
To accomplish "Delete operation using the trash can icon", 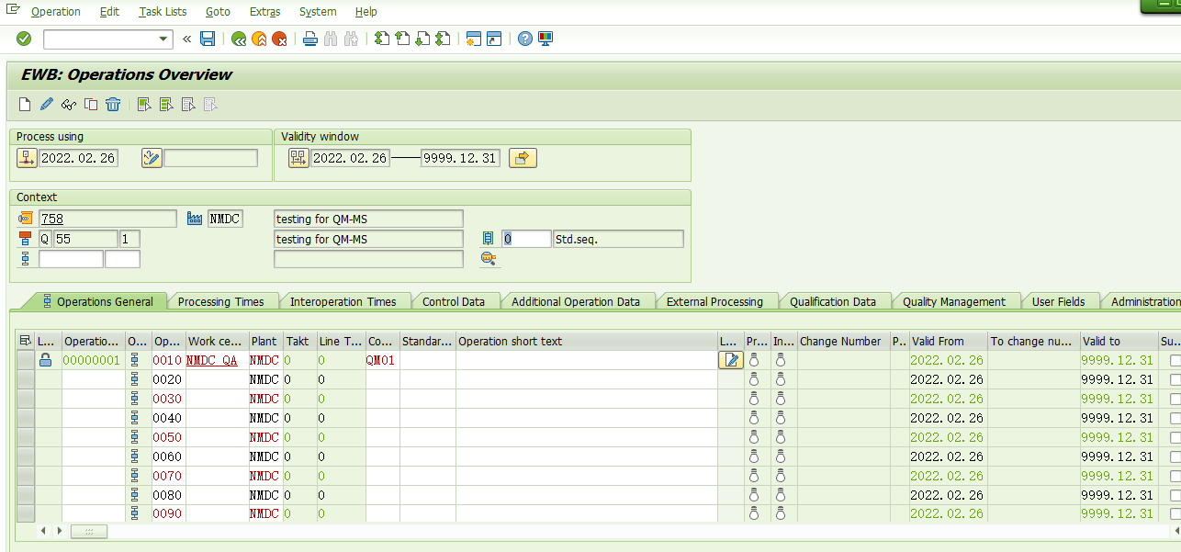I will (111, 104).
